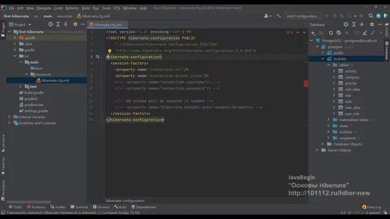The image size is (390, 219).
Task: Expand External Libraries node
Action: point(10,117)
